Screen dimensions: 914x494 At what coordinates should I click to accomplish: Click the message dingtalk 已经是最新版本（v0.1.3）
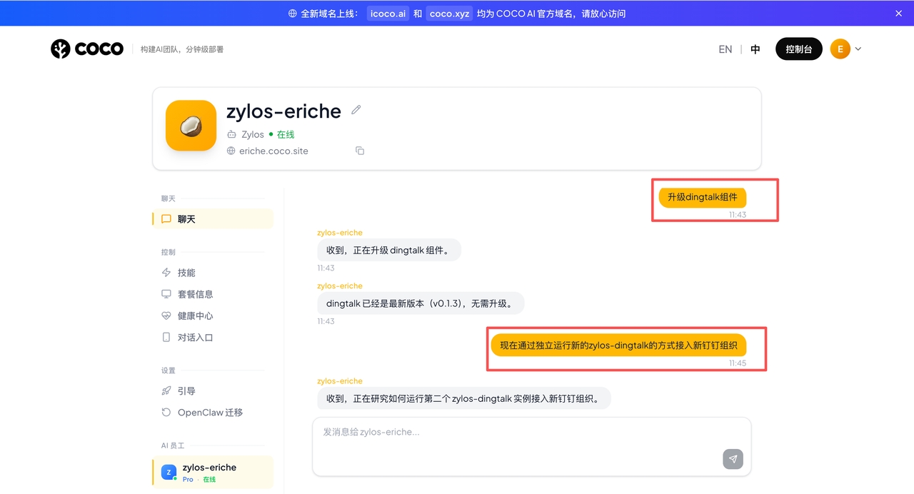coord(420,303)
